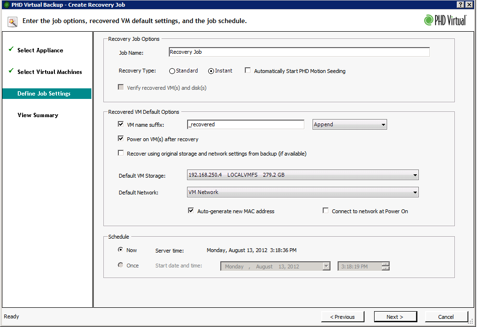Viewport: 477px width, 327px height.
Task: Click the Next button
Action: coord(395,316)
